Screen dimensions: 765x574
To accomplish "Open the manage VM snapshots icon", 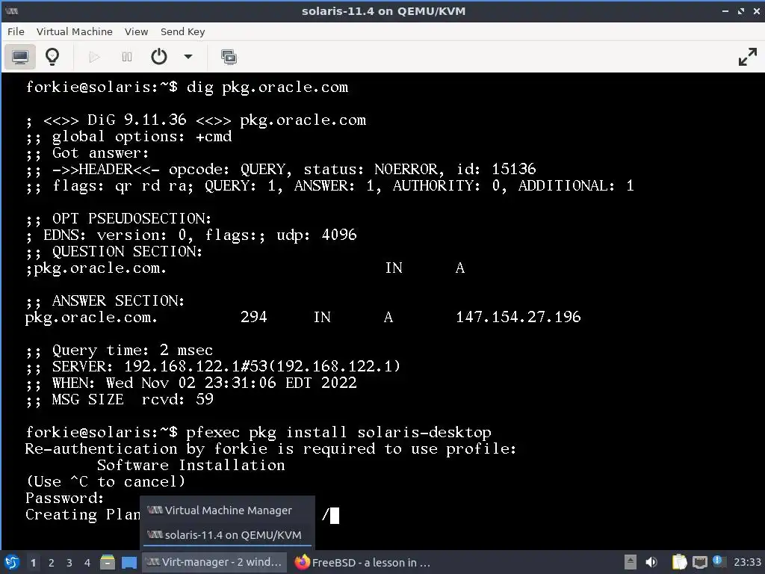I will point(229,57).
